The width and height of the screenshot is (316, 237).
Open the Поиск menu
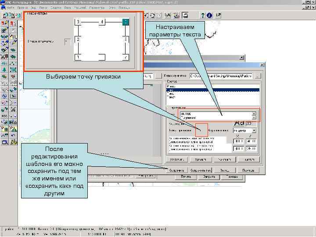pos(43,7)
